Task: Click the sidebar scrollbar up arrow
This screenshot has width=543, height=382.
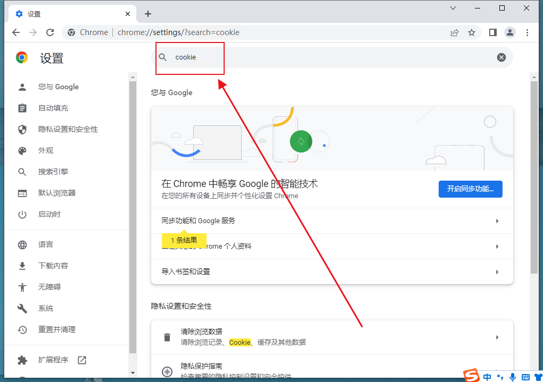Action: 133,77
